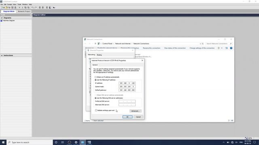Open the view options dropdown arrow
Screen dimensions: 259x145
pos(222,48)
